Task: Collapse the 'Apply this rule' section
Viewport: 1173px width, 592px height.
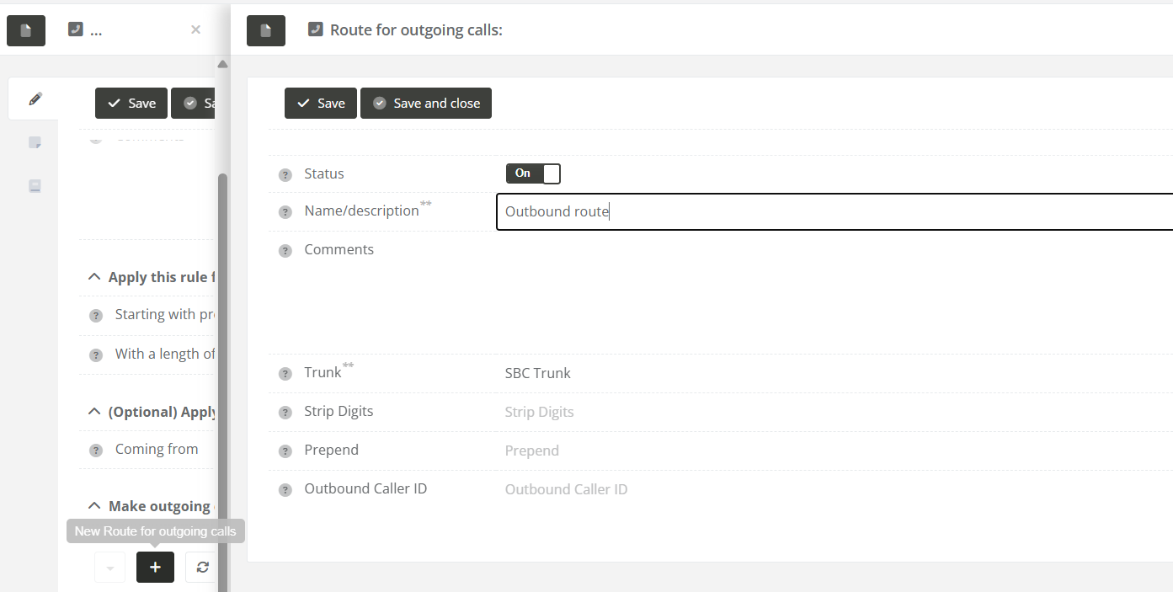Action: tap(93, 277)
